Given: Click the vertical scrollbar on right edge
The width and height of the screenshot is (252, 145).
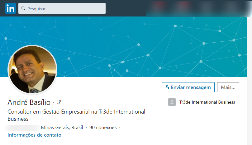Looking at the screenshot, I should point(250,80).
